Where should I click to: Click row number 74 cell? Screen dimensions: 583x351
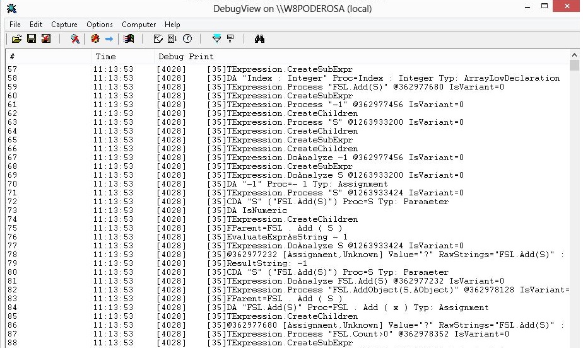click(12, 219)
